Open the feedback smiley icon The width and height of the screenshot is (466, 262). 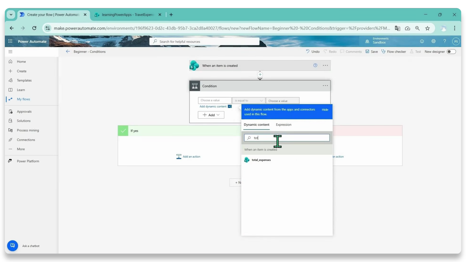[x=422, y=41]
